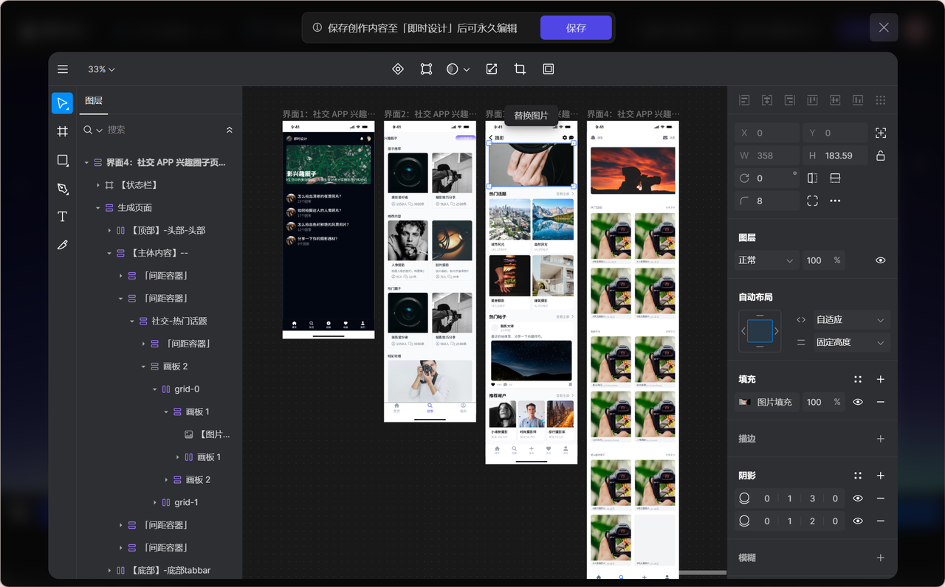Screen dimensions: 945x587
Task: Select the grid-0 layer
Action: point(187,389)
